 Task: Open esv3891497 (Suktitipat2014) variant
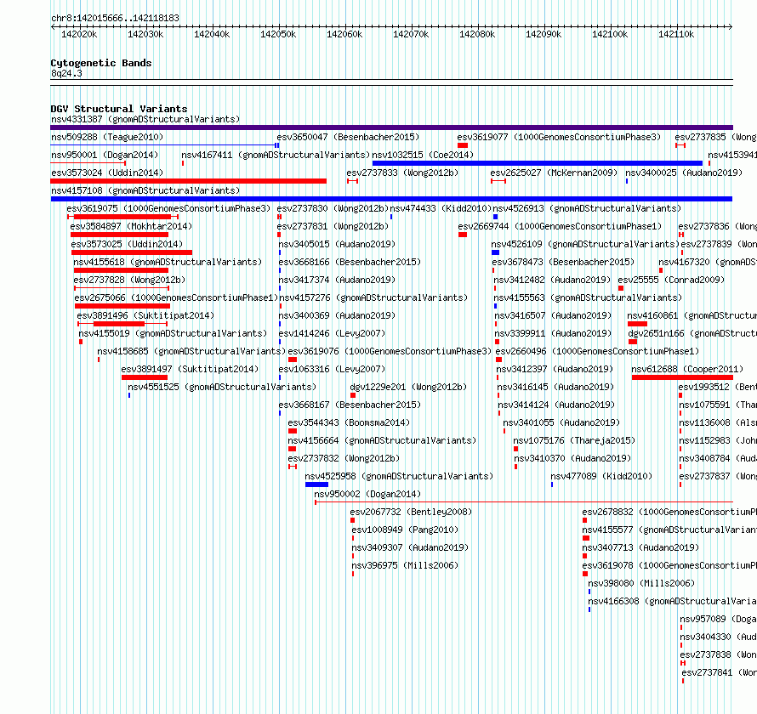pos(190,369)
